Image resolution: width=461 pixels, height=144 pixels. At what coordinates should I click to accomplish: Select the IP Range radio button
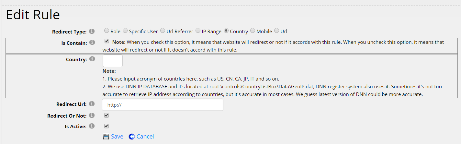click(x=198, y=31)
